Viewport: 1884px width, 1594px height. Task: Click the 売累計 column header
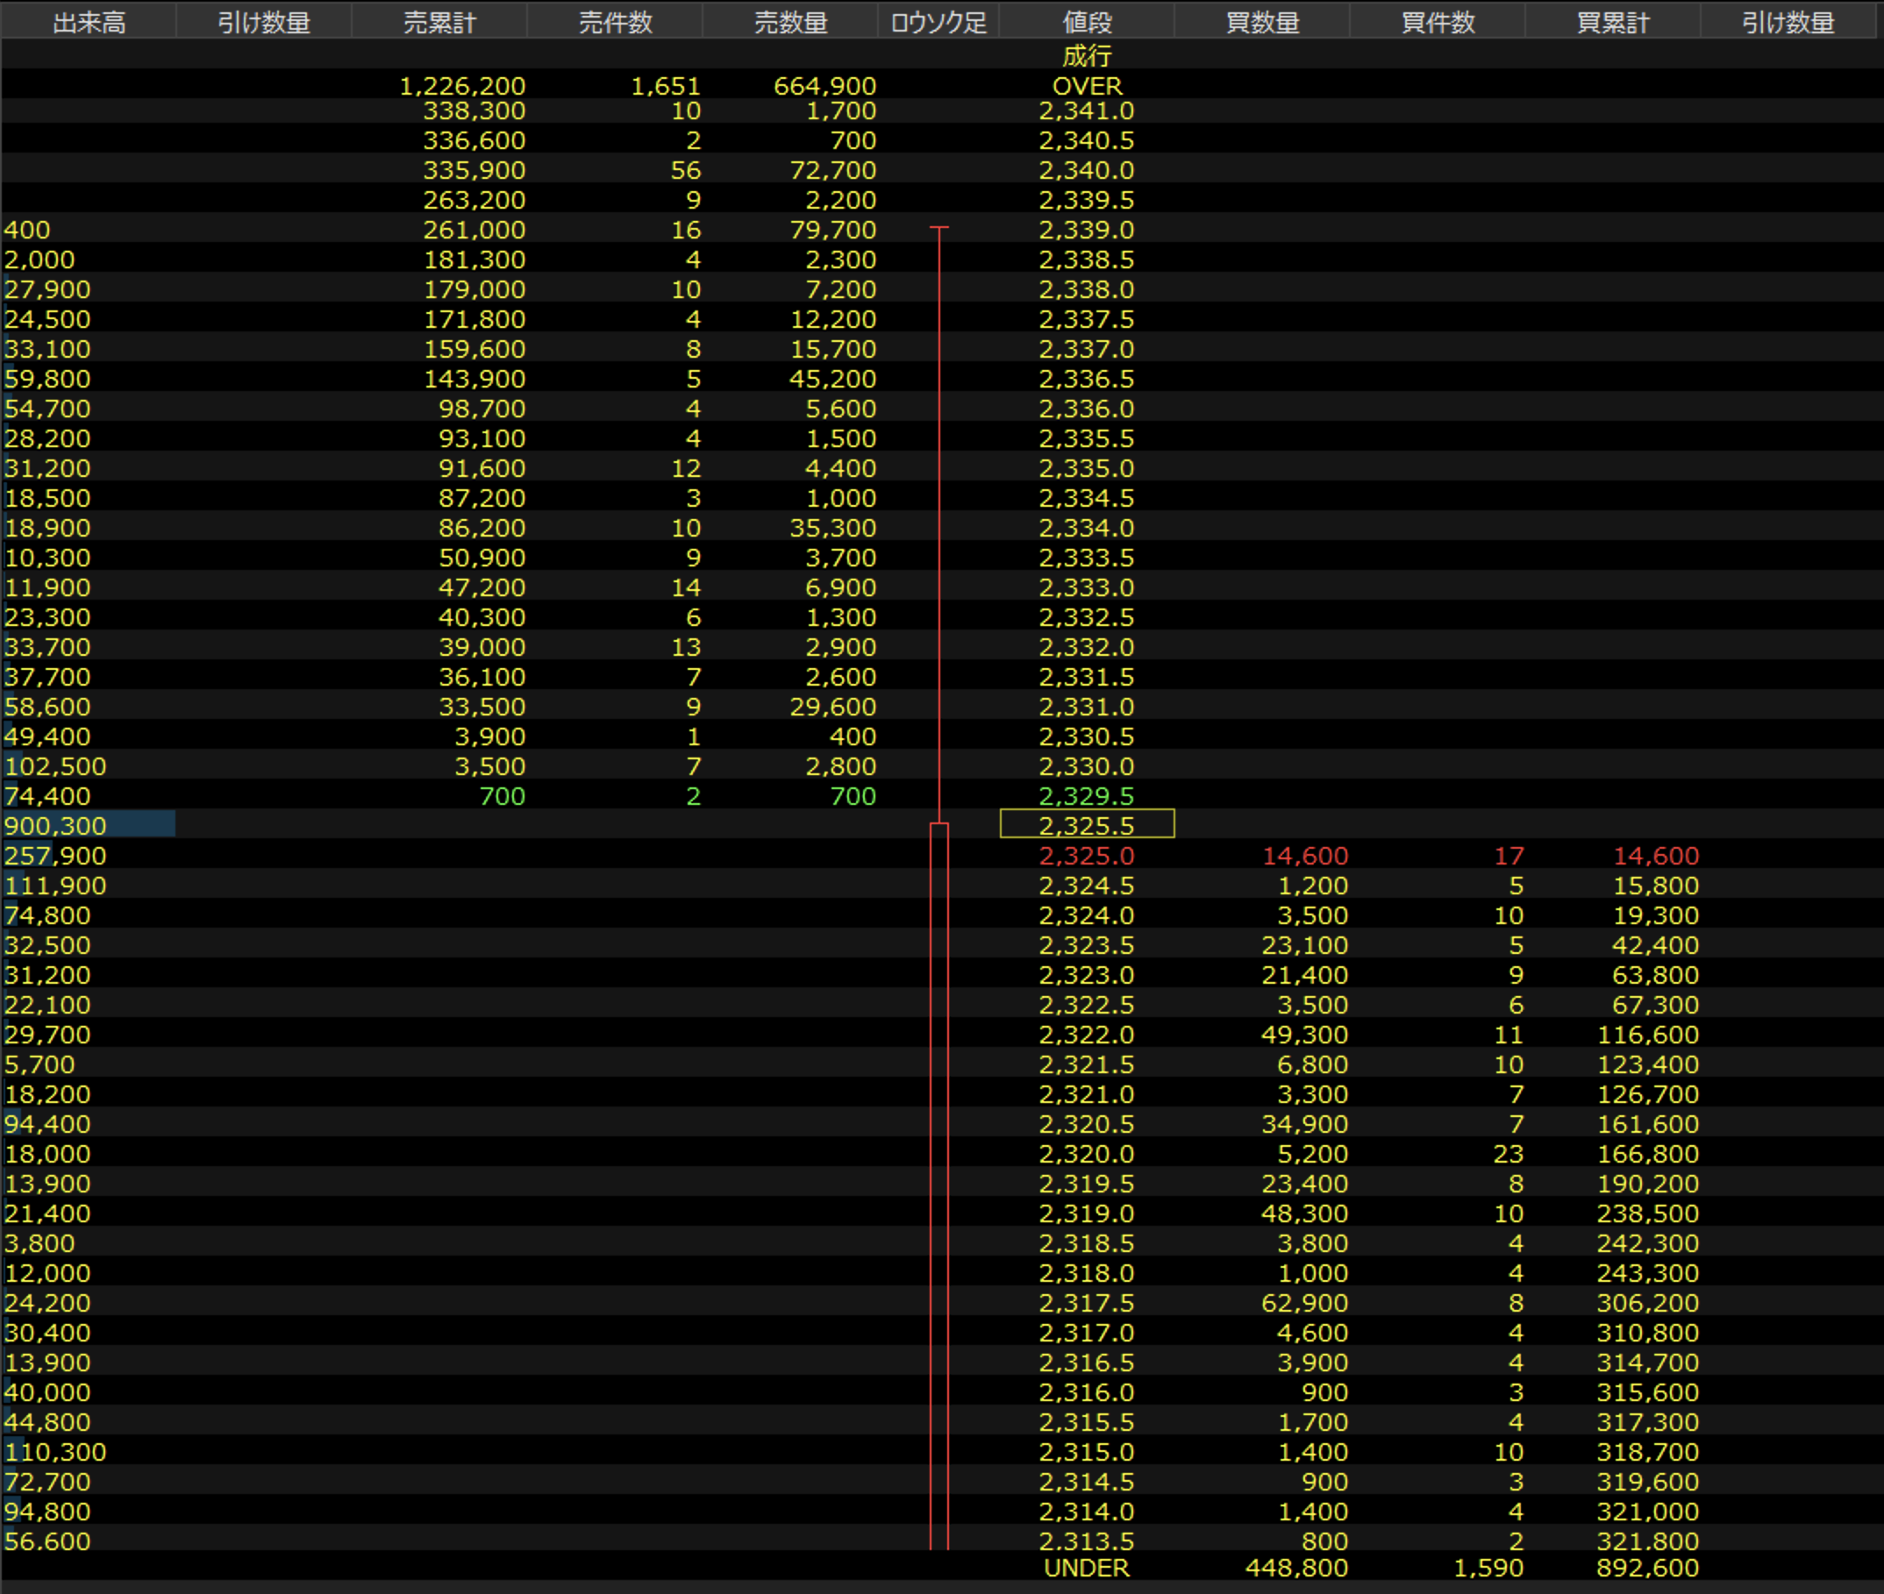pyautogui.click(x=439, y=22)
